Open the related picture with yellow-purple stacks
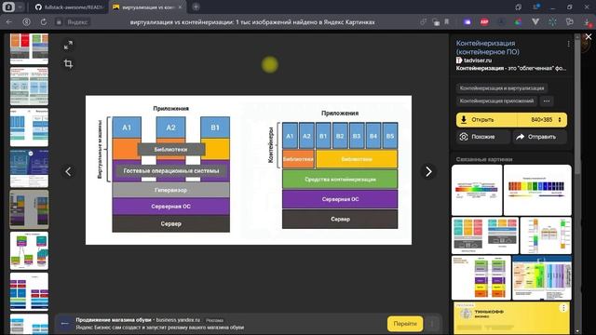Screen dimensions: 596x335 pos(481,277)
